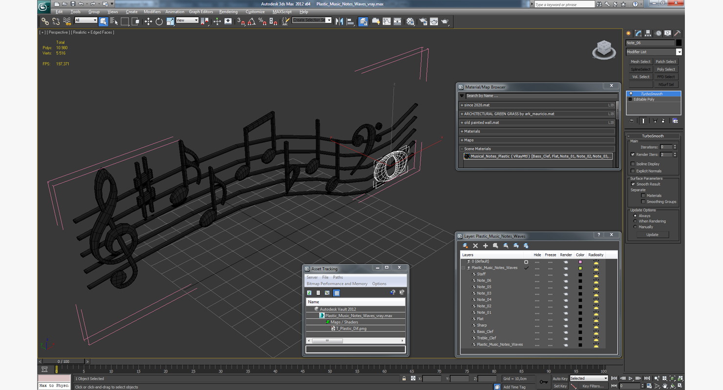Screen dimensions: 723x390
Task: Open Manage Layers from main toolbar
Action: (x=363, y=21)
